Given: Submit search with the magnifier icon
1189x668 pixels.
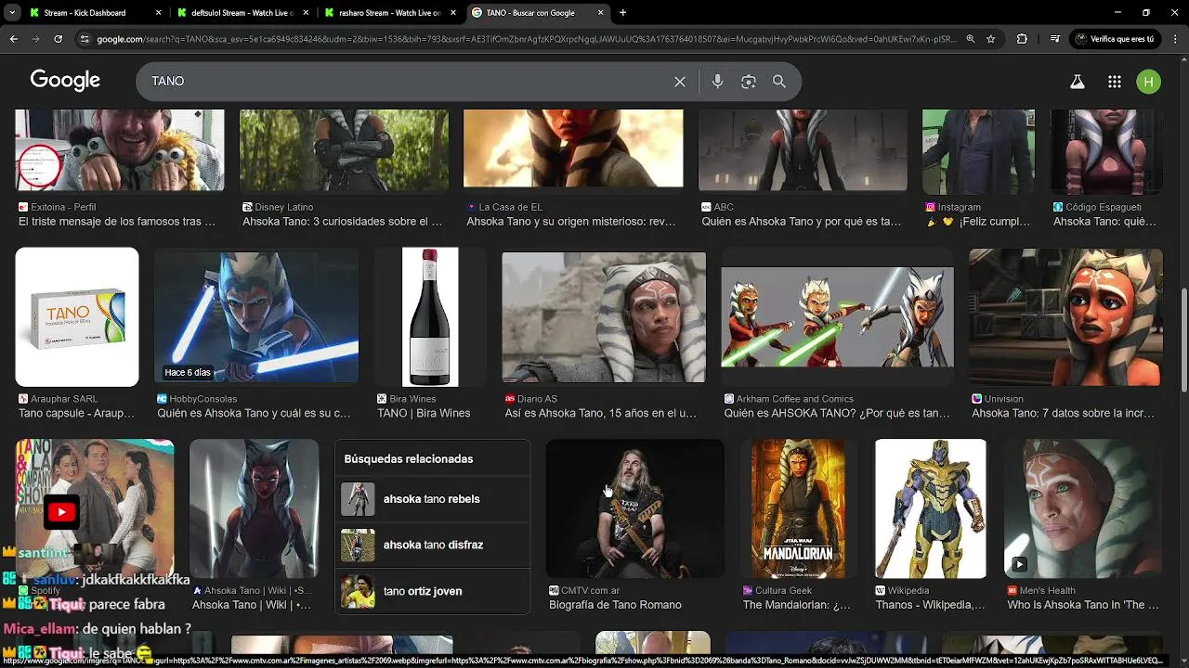Looking at the screenshot, I should [779, 82].
